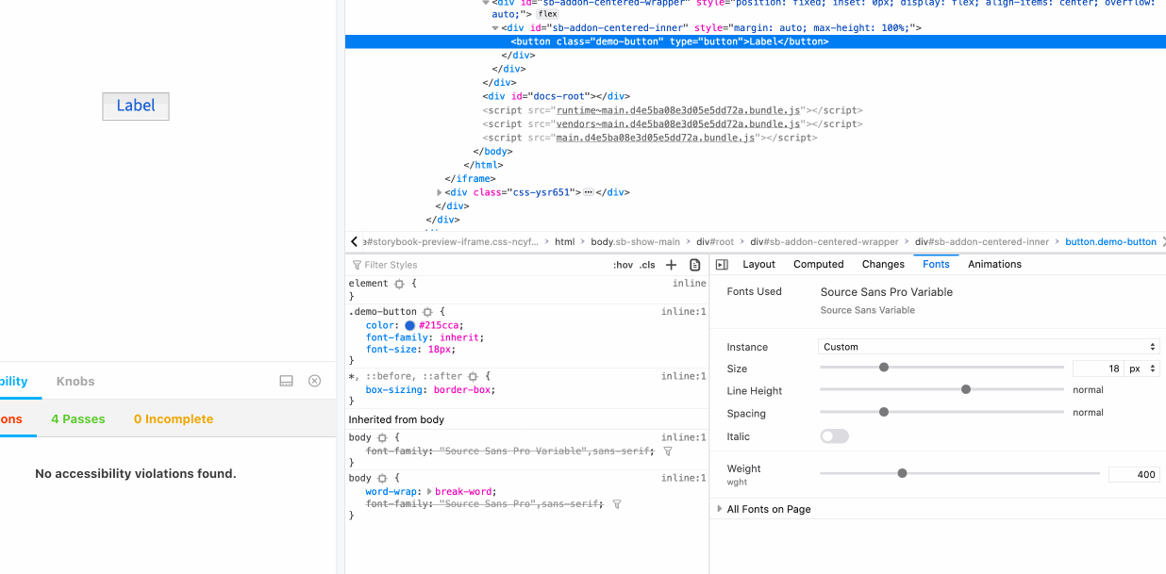1166x574 pixels.
Task: Switch to the Layout tab
Action: pos(758,265)
